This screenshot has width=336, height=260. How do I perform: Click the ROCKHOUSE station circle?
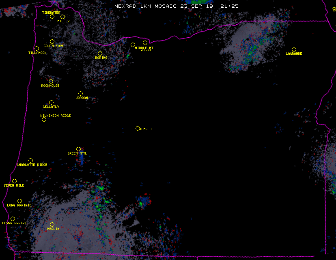(x=51, y=82)
